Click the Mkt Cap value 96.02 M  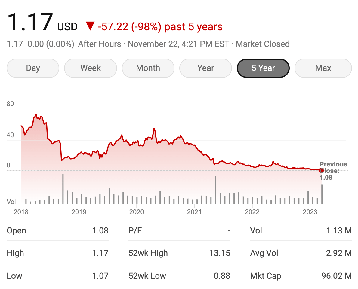[x=335, y=276]
